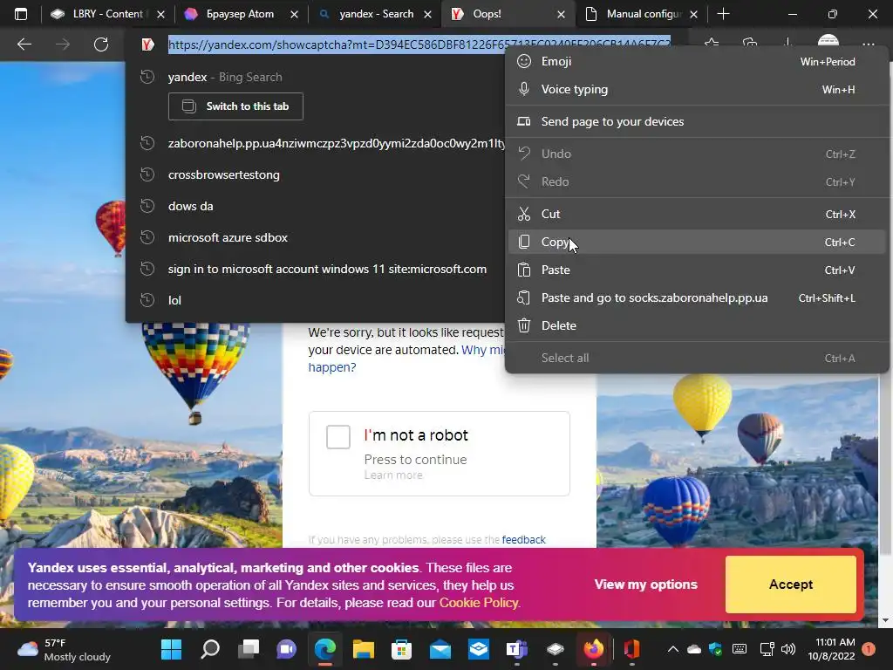Choose Paste from context menu

tap(697, 270)
